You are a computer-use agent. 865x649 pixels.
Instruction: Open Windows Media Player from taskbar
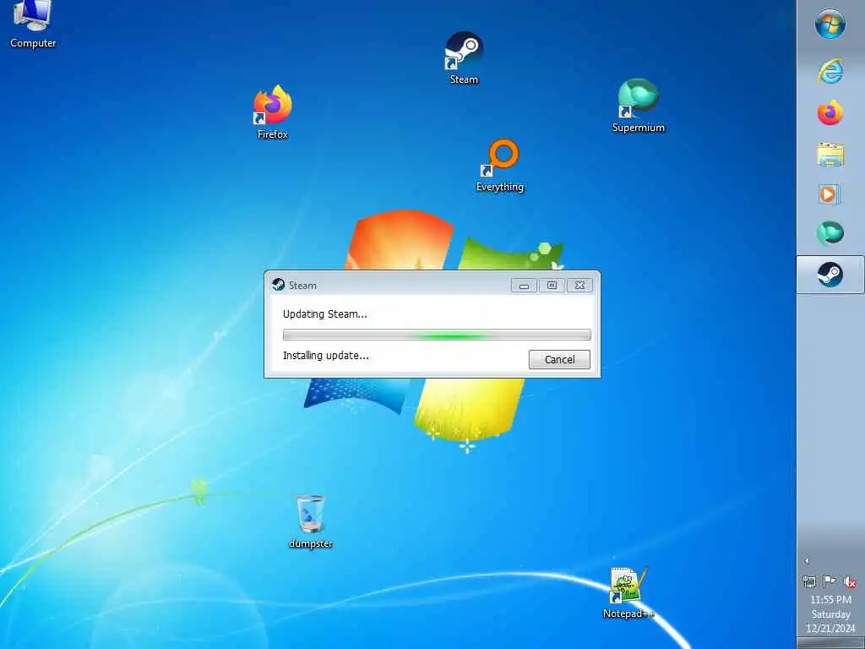(x=830, y=194)
